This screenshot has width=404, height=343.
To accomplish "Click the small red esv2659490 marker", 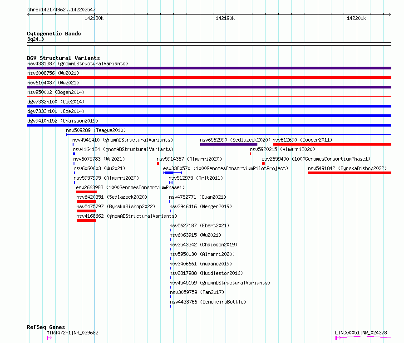I will 263,163.
